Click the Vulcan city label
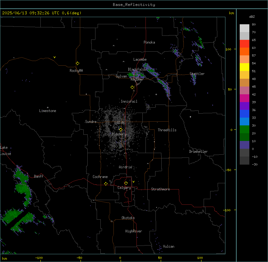The image size is (268, 262). [169, 246]
